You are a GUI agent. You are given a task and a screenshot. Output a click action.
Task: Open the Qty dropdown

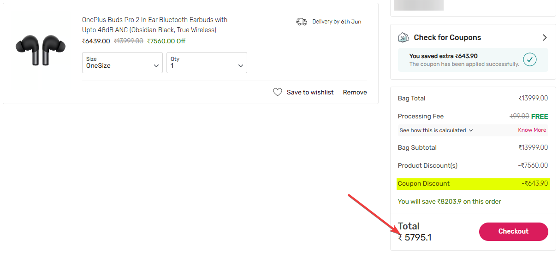pos(207,63)
